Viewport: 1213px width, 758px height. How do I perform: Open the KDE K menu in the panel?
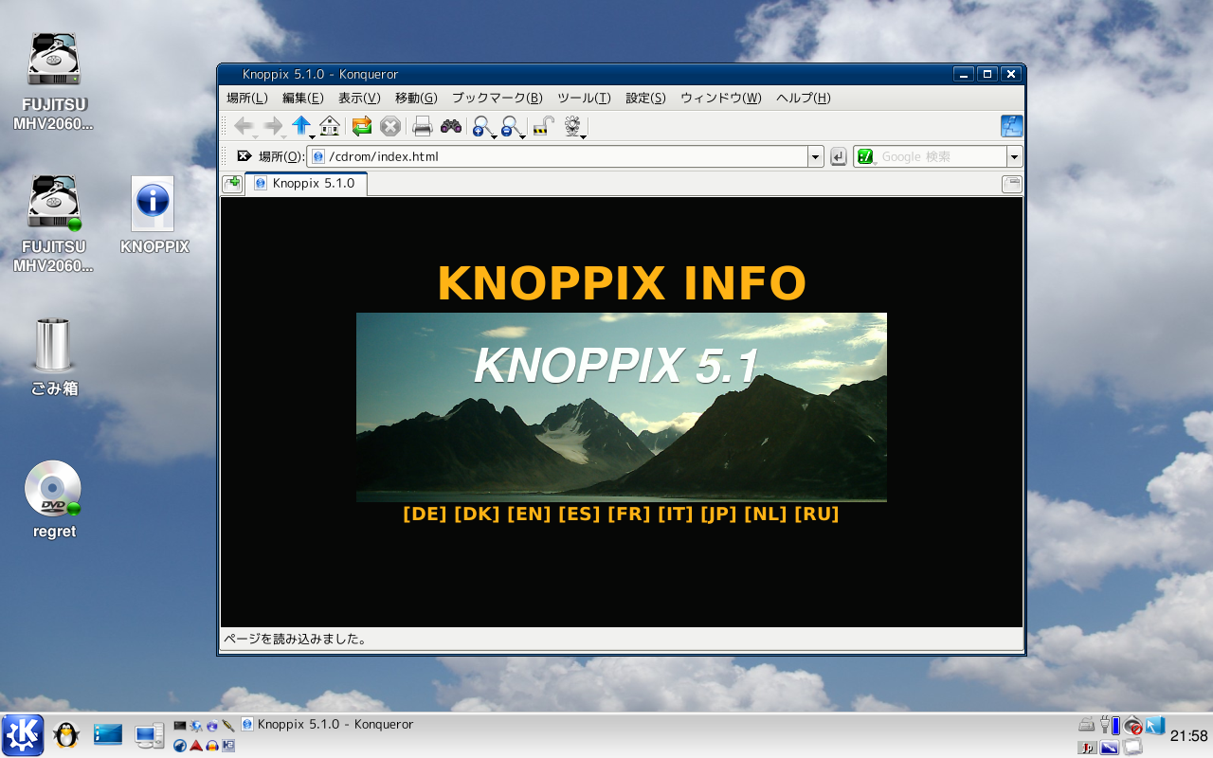[x=23, y=735]
